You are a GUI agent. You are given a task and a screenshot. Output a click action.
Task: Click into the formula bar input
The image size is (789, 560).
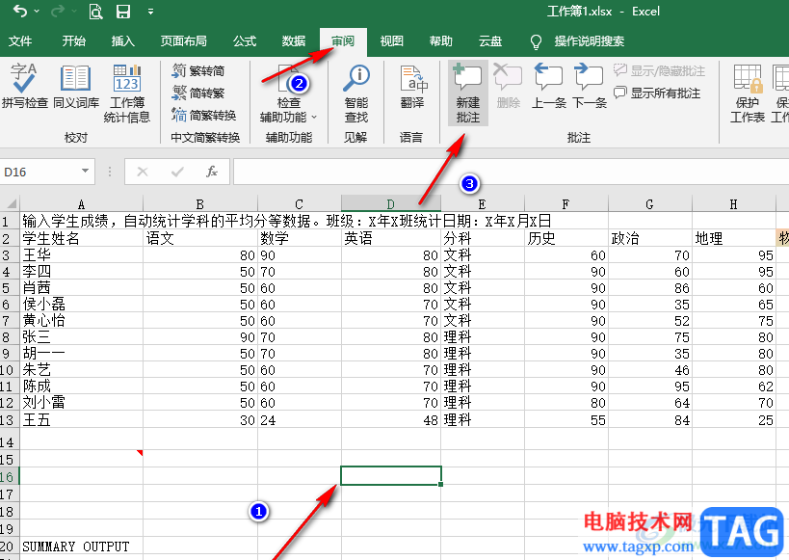(x=511, y=172)
